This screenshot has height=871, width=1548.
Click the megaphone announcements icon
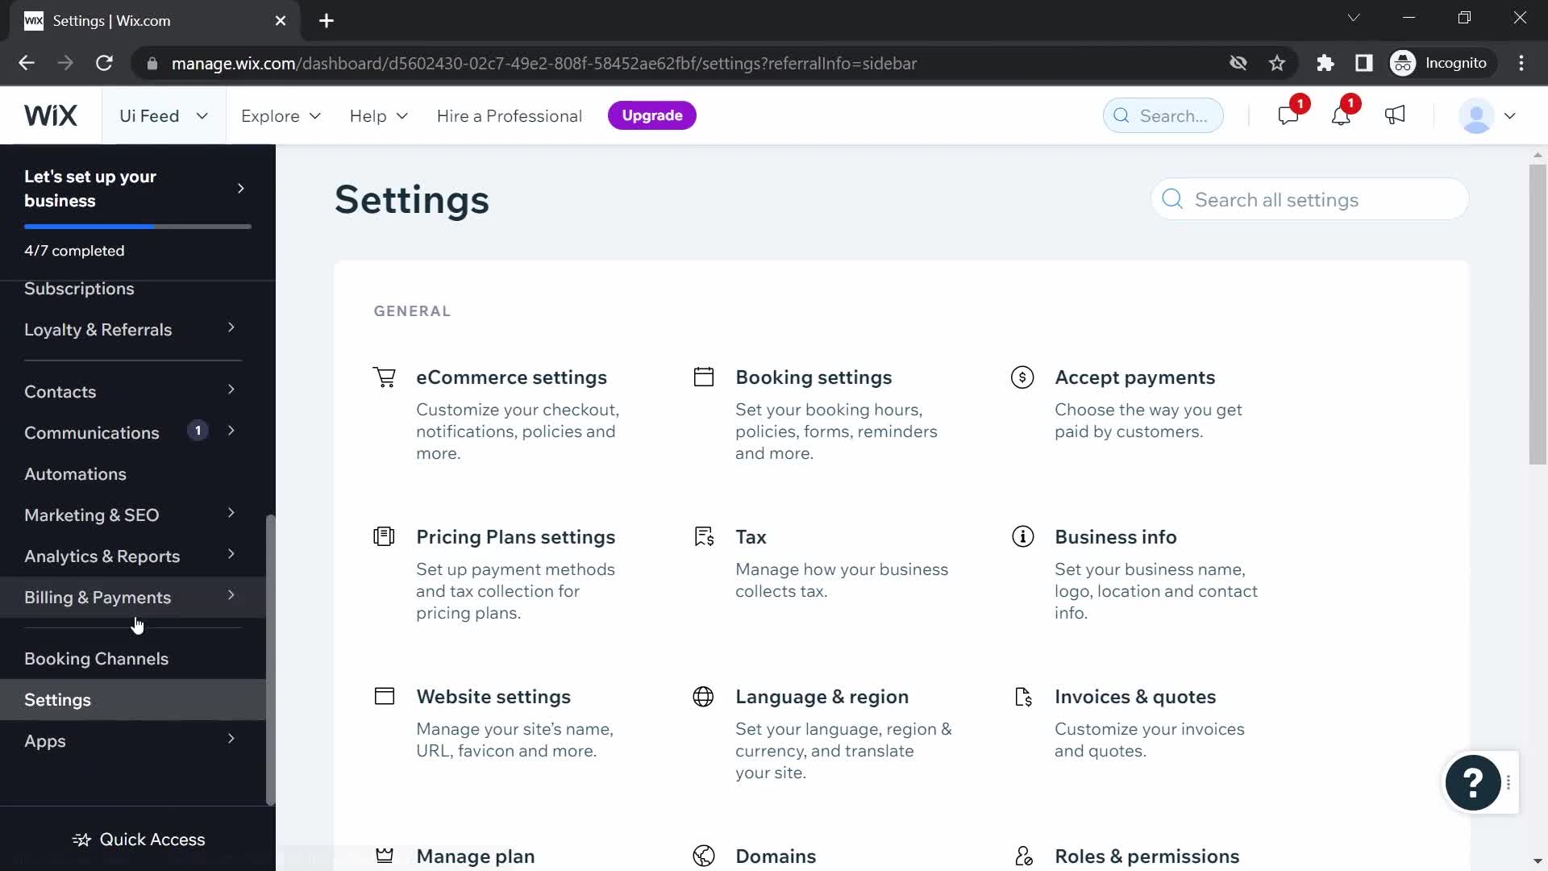(x=1395, y=115)
